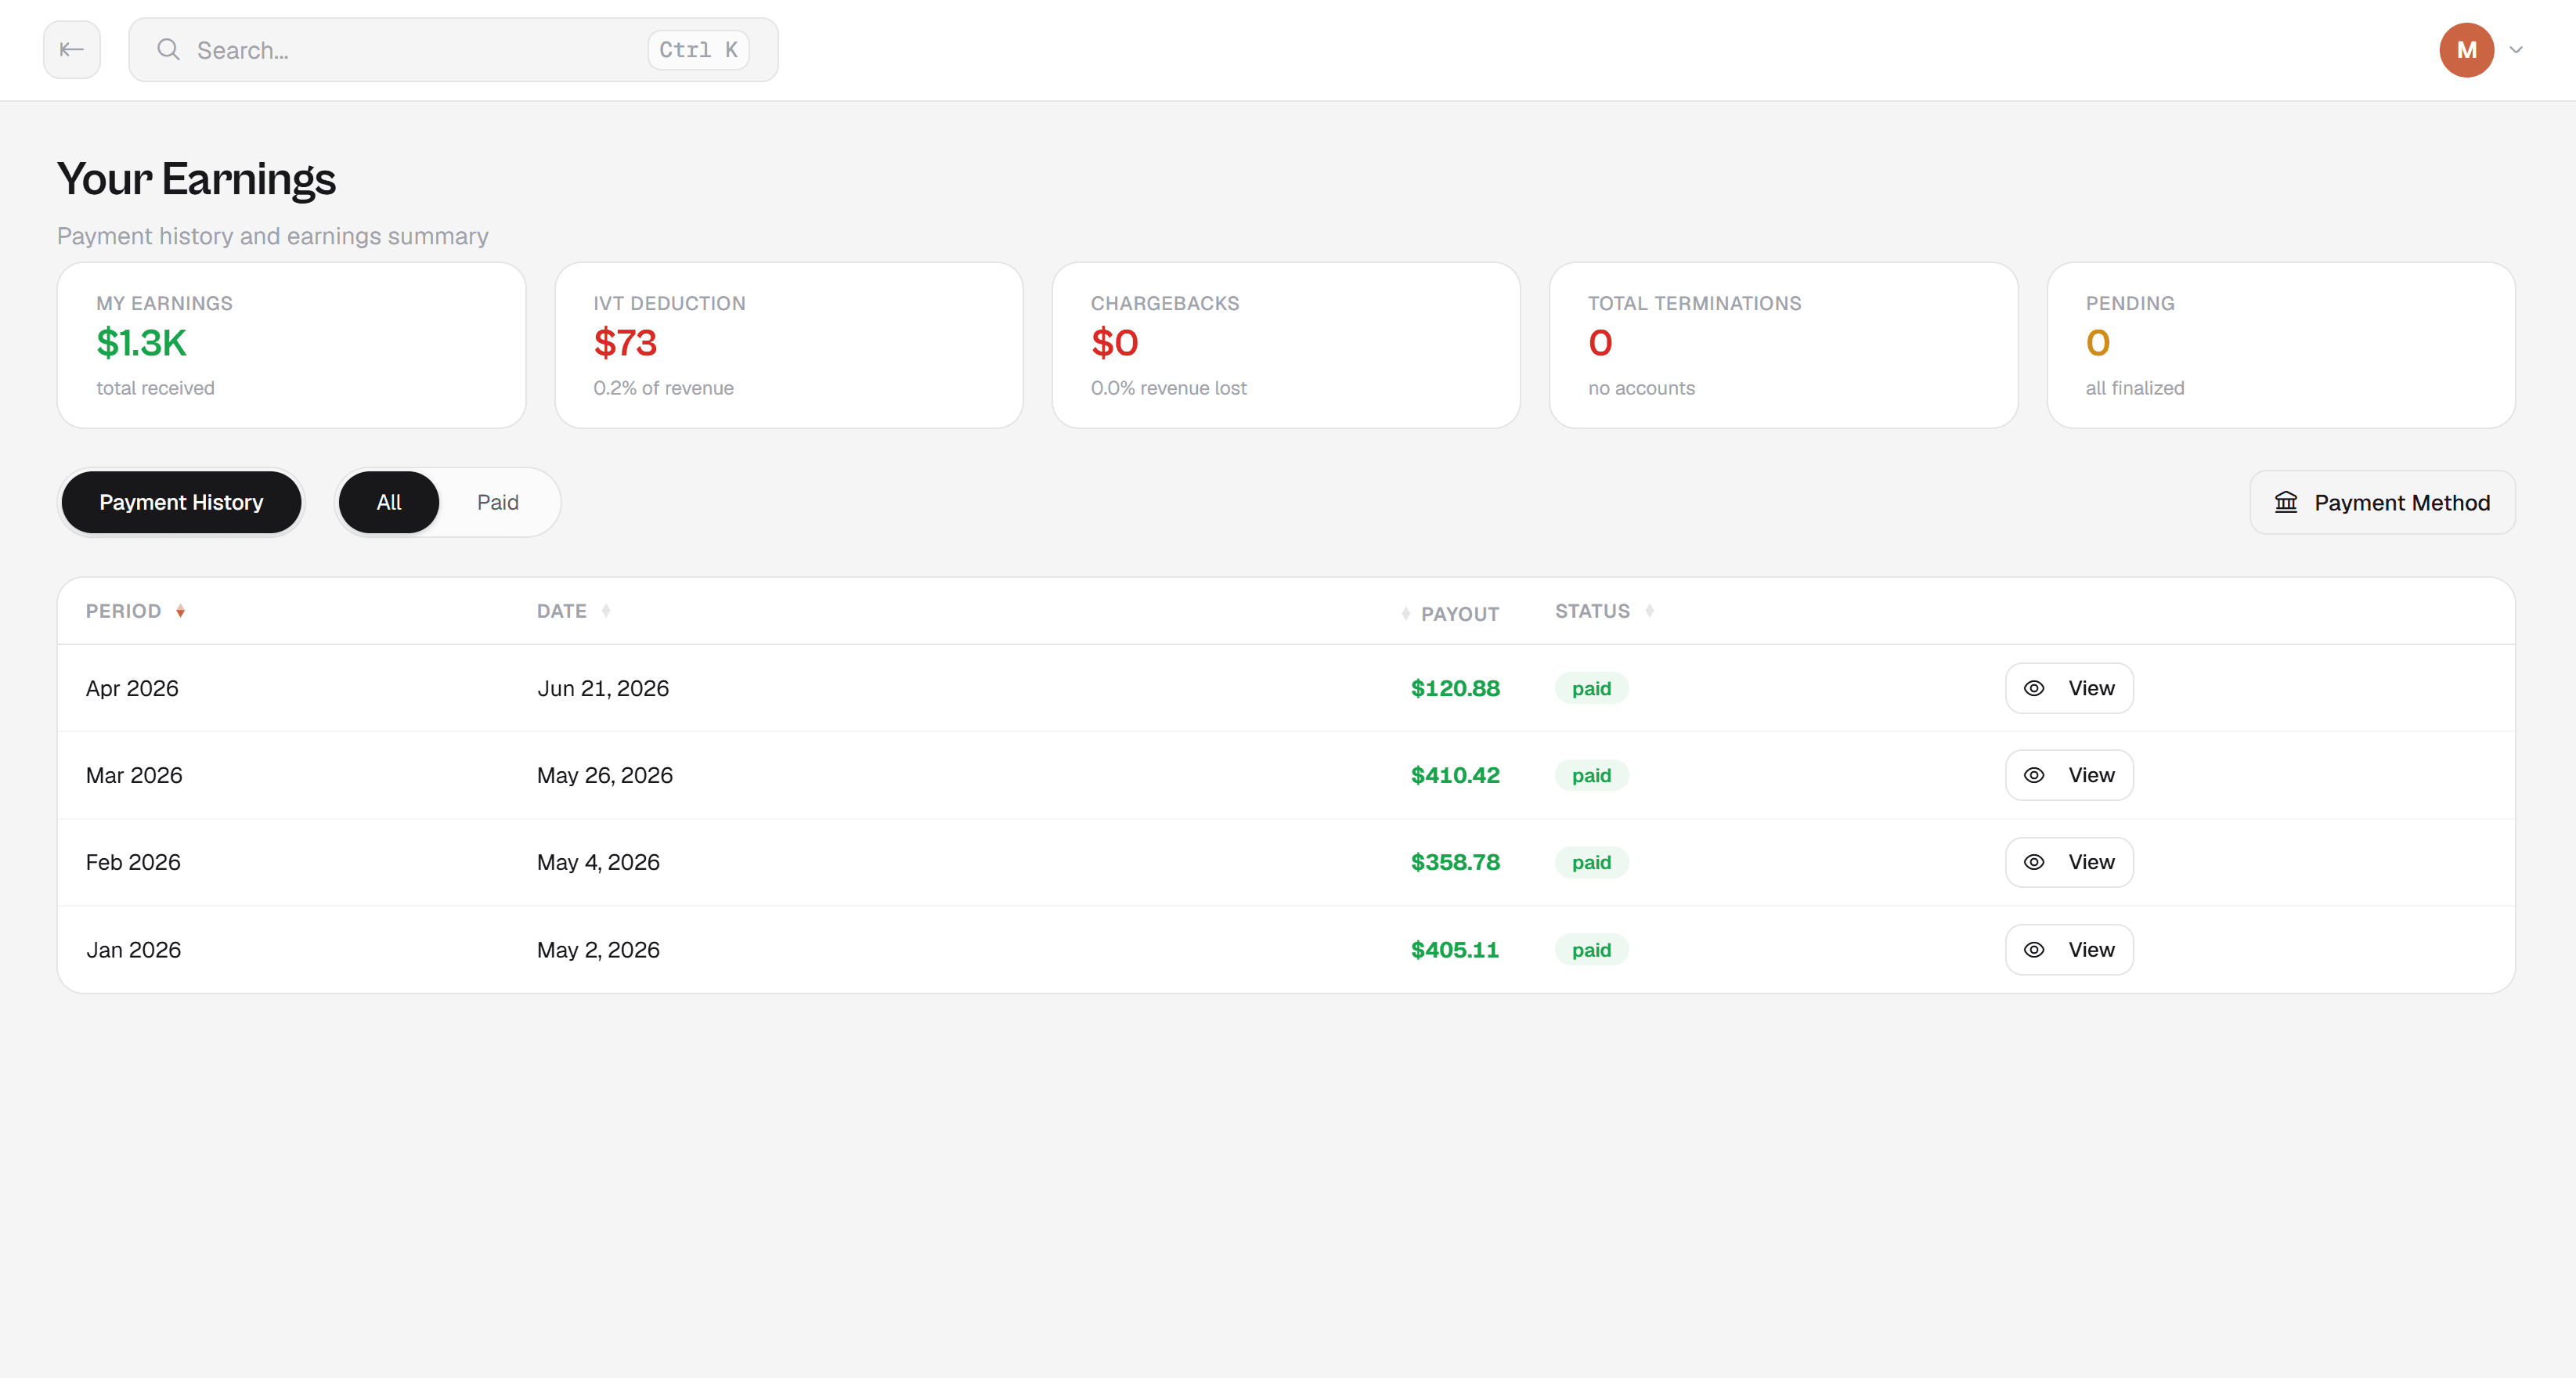Expand the account menu chevron
The height and width of the screenshot is (1378, 2576).
(2516, 50)
